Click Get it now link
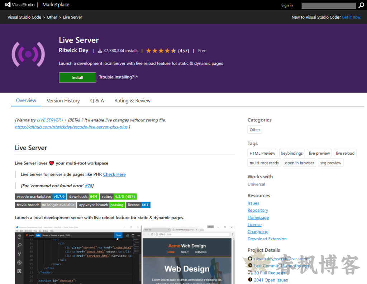This screenshot has height=284, width=367. pyautogui.click(x=352, y=17)
